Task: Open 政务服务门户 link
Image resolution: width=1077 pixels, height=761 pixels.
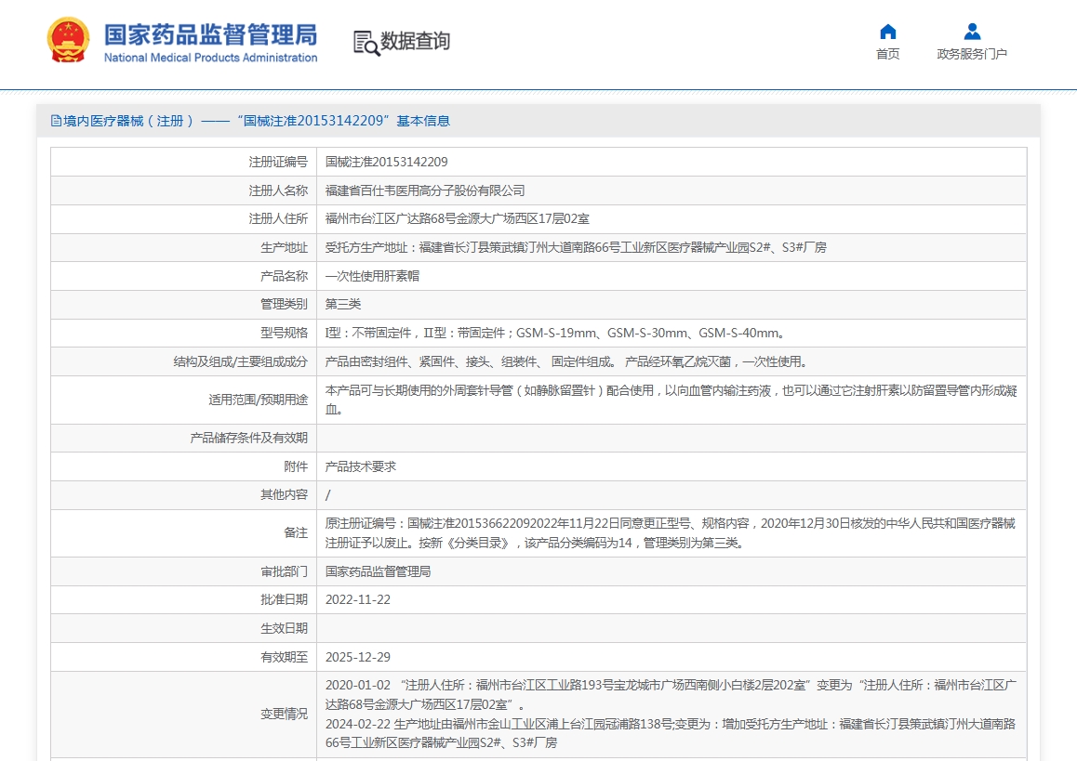Action: click(972, 54)
